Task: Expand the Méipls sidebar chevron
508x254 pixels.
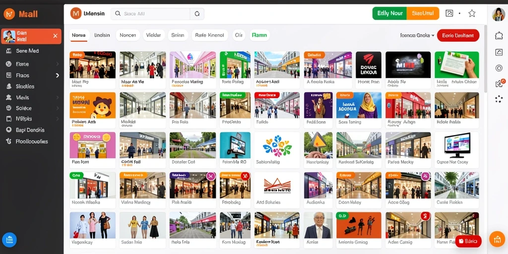Action: [x=58, y=119]
